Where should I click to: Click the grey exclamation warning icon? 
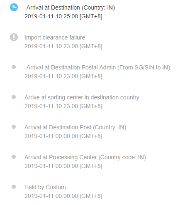coord(14,37)
